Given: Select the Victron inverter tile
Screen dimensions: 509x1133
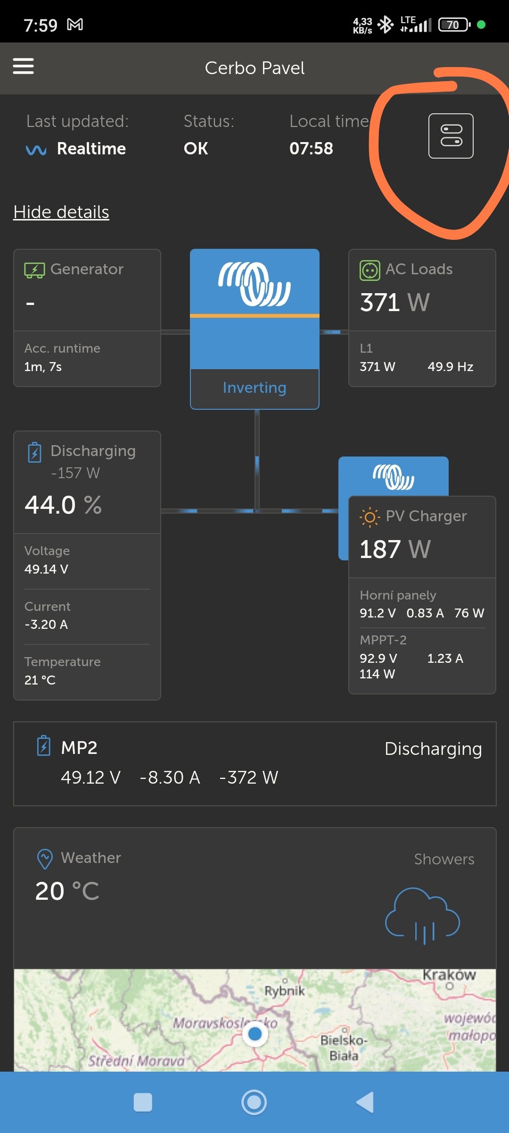Looking at the screenshot, I should coord(254,309).
